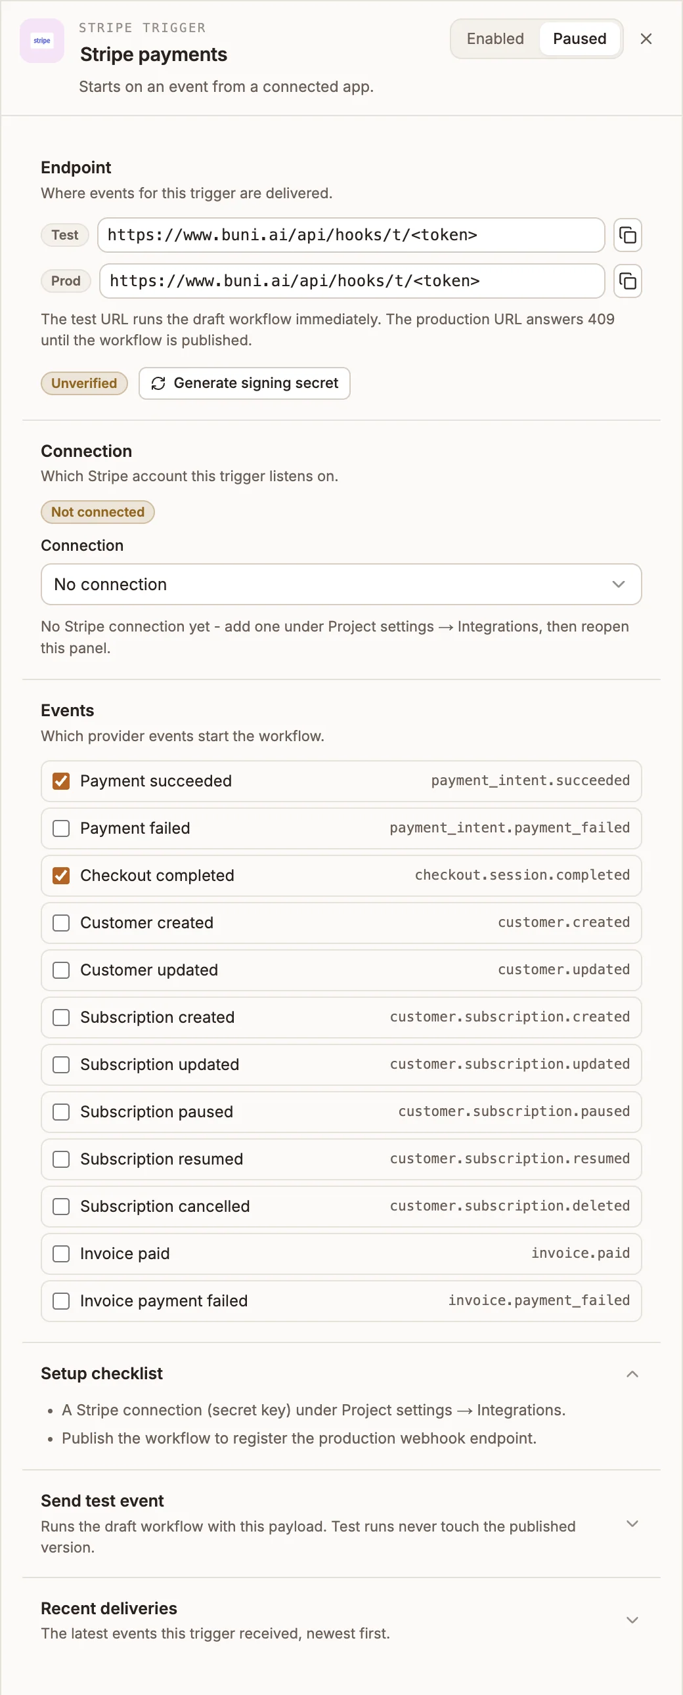
Task: Copy the Prod endpoint URL
Action: (628, 281)
